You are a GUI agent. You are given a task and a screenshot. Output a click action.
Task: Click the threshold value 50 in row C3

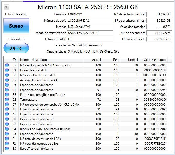136,134
